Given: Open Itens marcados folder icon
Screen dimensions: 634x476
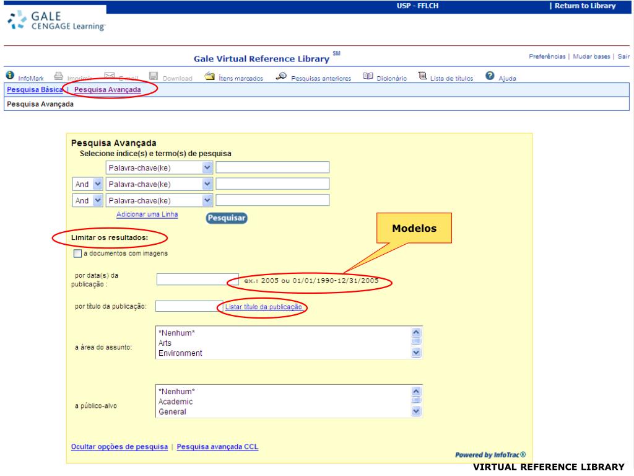Looking at the screenshot, I should click(x=209, y=76).
